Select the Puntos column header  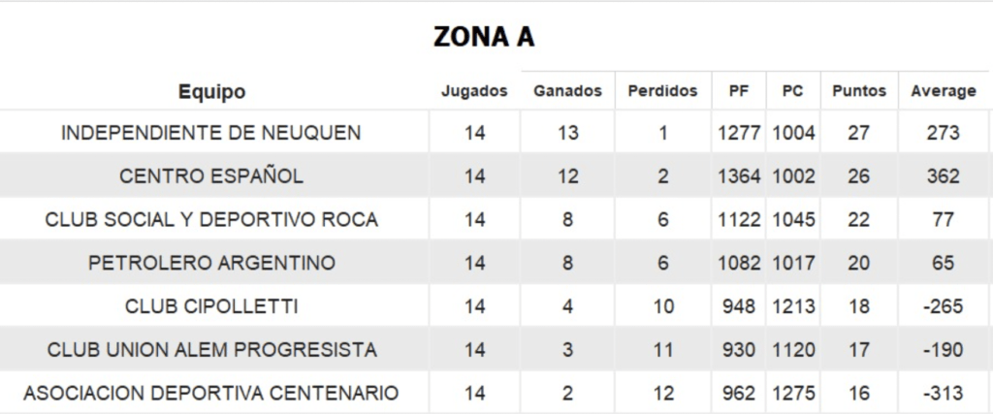[x=859, y=91]
